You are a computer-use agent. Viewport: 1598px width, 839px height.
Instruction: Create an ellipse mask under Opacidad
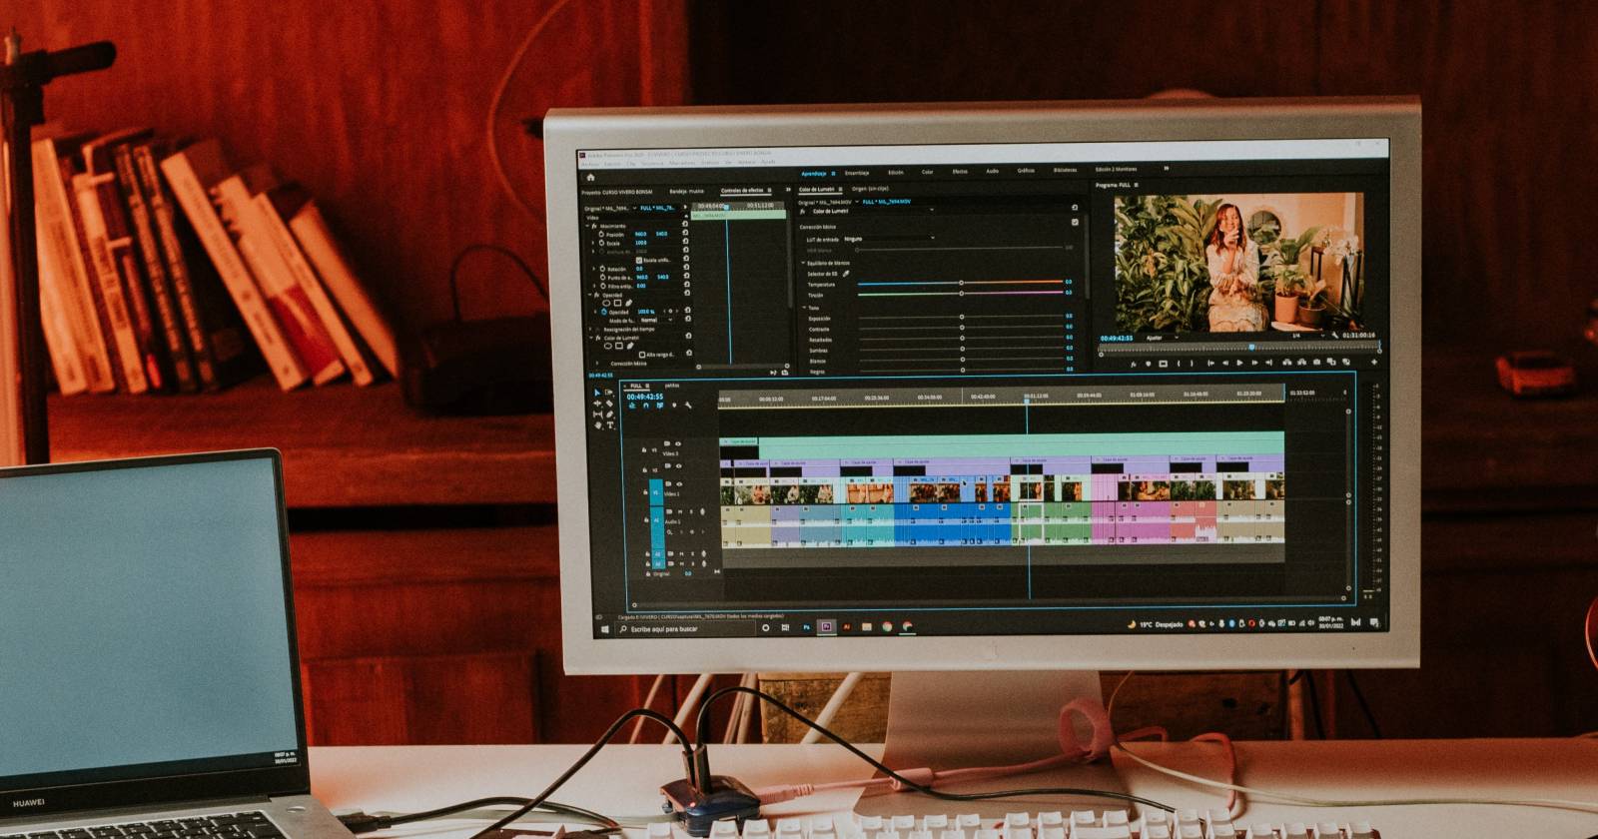click(606, 303)
